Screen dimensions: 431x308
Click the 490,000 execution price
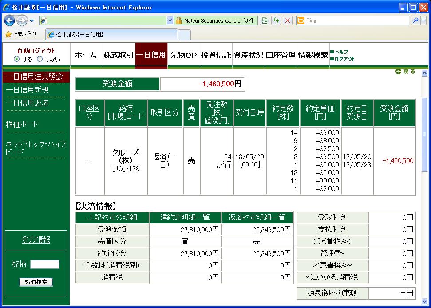click(x=328, y=180)
